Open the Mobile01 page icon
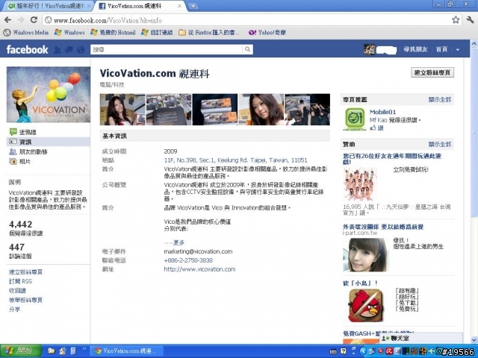The width and height of the screenshot is (478, 358). coord(355,119)
